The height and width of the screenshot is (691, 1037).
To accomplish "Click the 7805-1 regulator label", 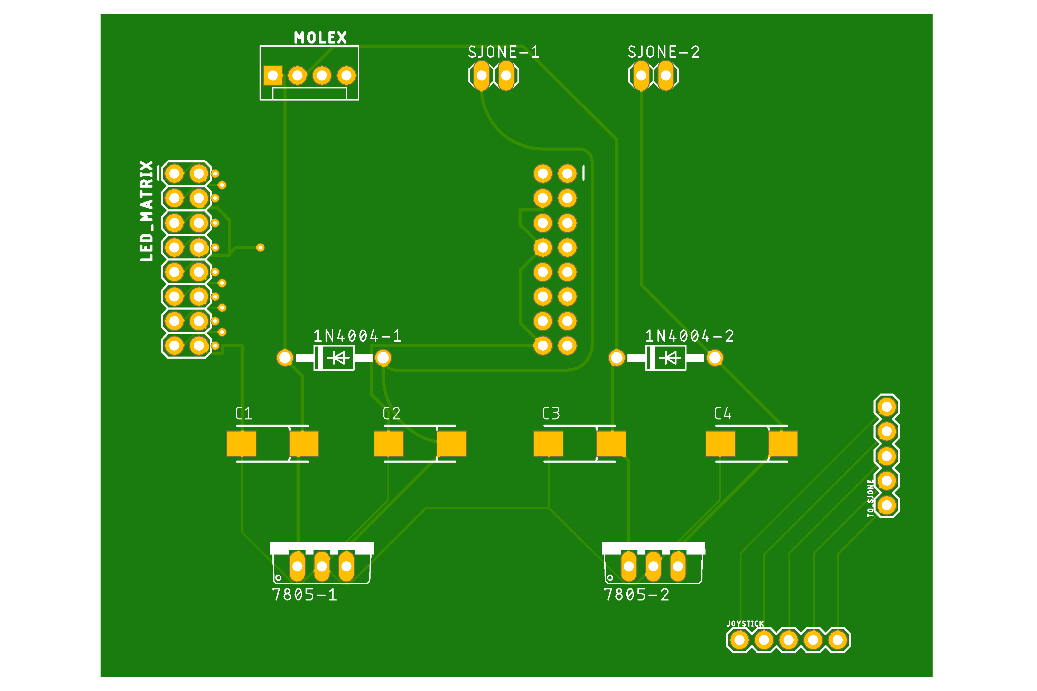I will tap(305, 595).
